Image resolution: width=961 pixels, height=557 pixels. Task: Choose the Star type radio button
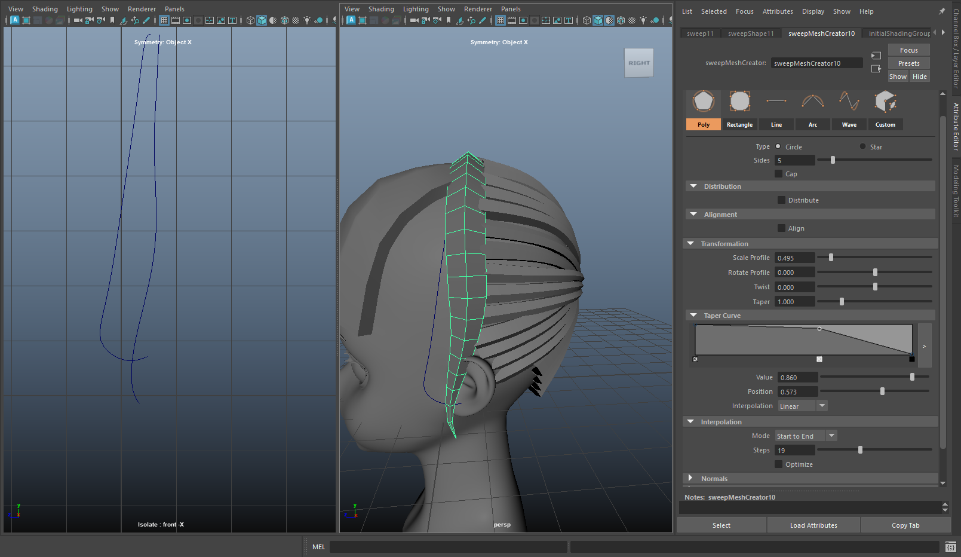(862, 146)
